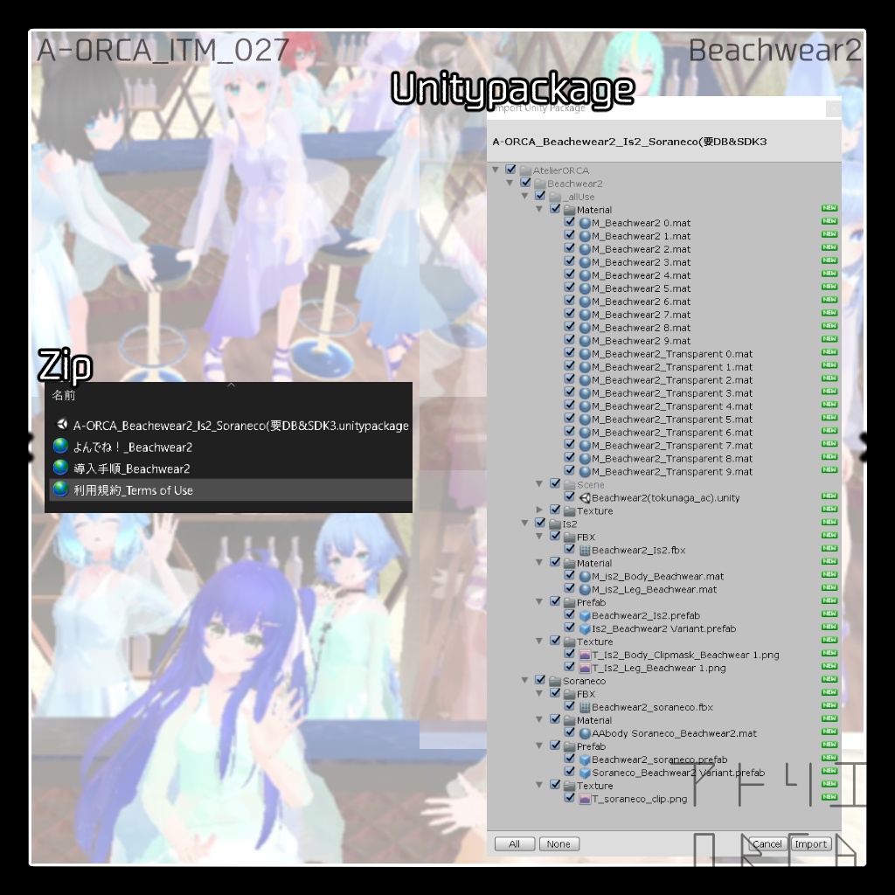
Task: Click folder icon of Soraneco
Action: (555, 681)
